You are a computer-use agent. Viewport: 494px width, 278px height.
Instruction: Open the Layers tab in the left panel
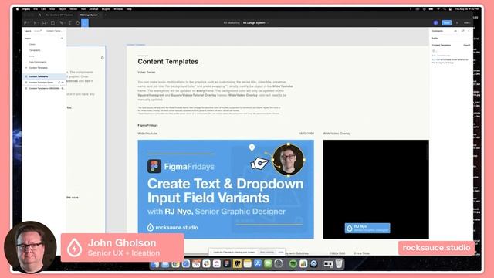coord(28,31)
